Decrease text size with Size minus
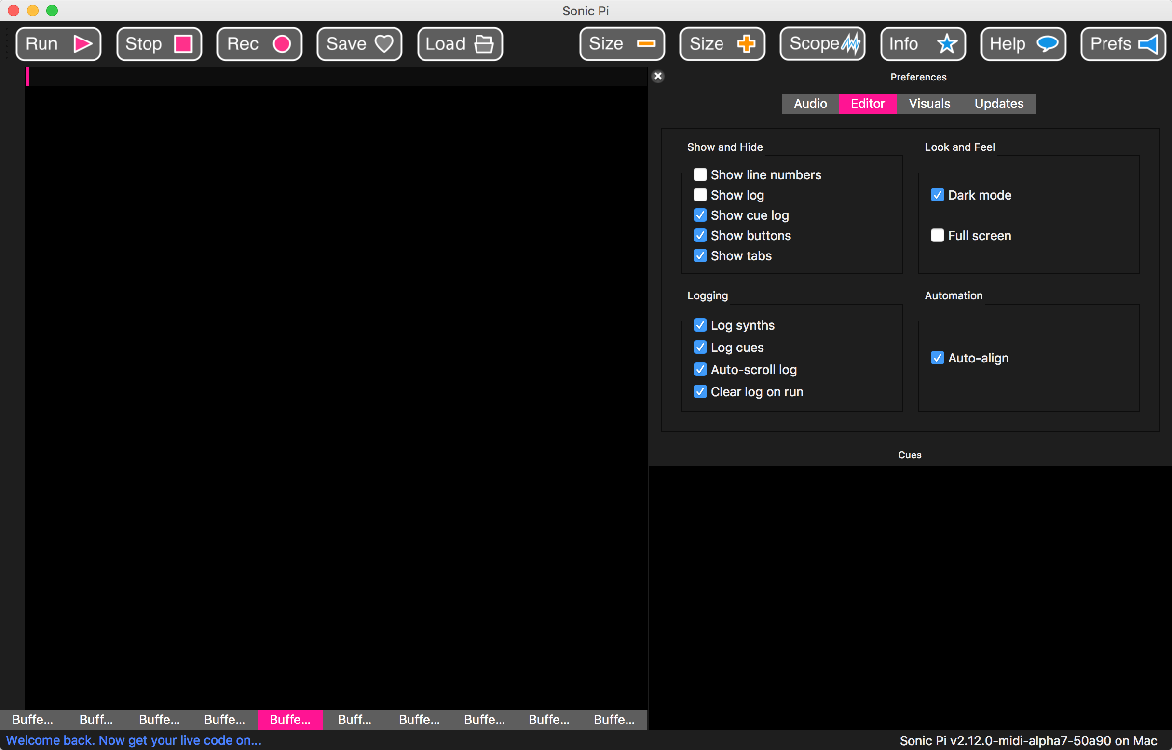The image size is (1172, 750). coord(622,44)
